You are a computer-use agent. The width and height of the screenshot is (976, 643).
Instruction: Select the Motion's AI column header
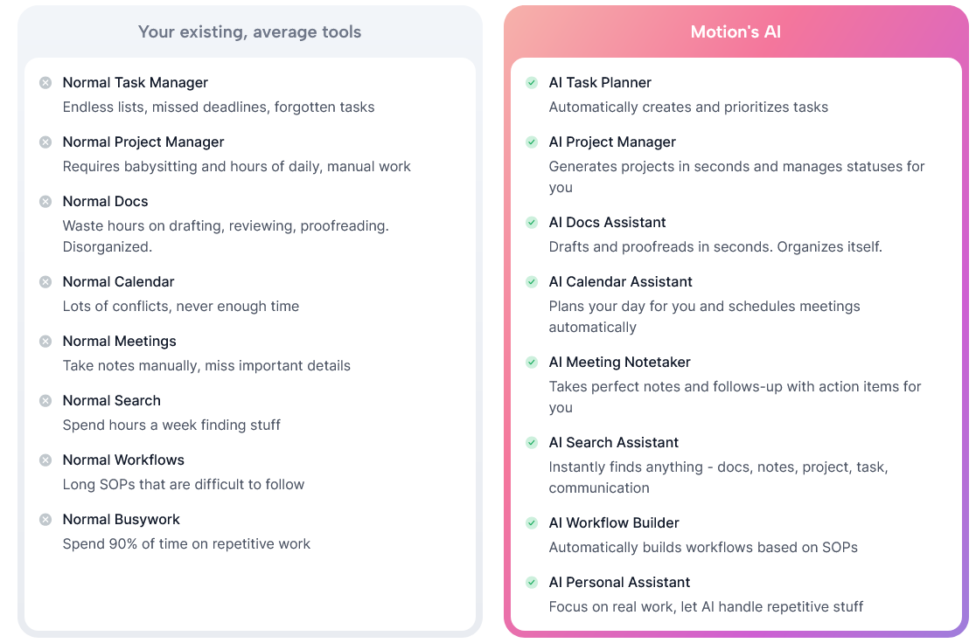(735, 31)
